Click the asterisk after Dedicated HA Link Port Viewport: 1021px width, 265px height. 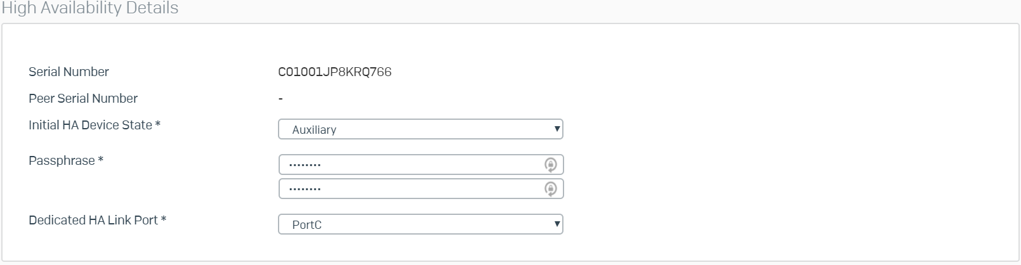pyautogui.click(x=164, y=219)
